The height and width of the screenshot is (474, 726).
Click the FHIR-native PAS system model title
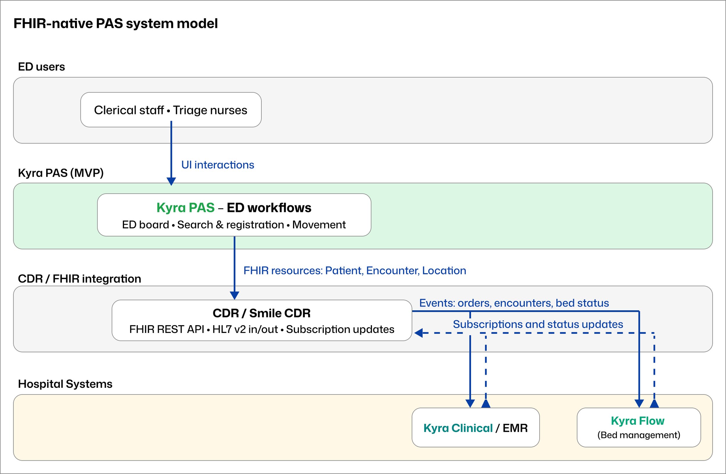(115, 23)
